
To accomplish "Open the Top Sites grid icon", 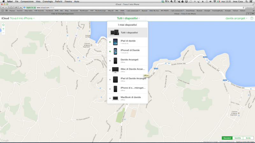I will pyautogui.click(x=6, y=11).
